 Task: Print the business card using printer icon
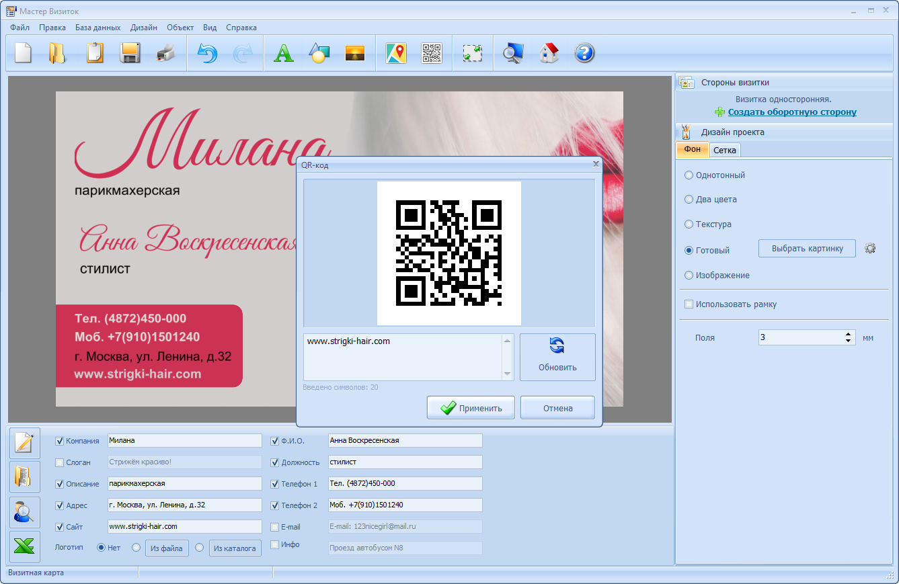(165, 52)
